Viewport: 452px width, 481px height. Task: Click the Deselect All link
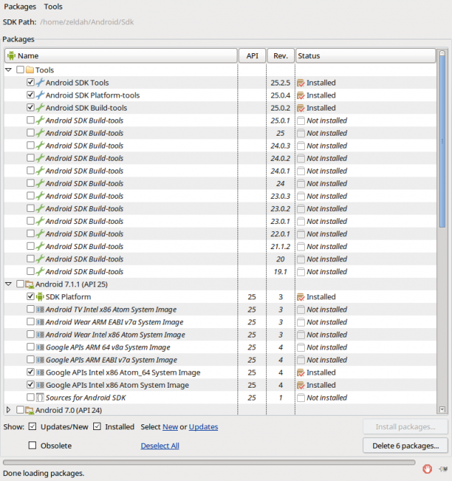coord(160,446)
